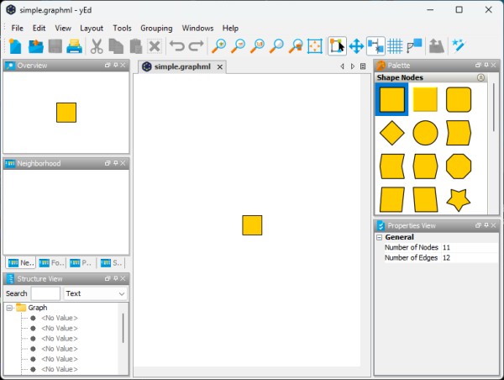Viewport: 504px width, 380px height.
Task: Collapse the Shape Nodes palette section
Action: (480, 77)
